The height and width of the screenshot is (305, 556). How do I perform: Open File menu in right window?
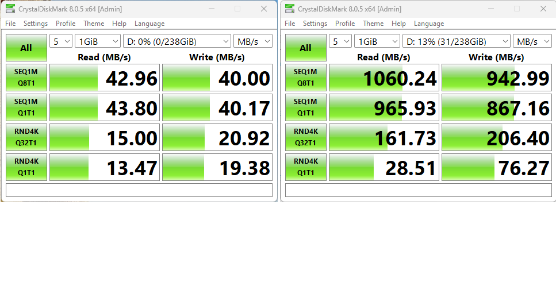tap(290, 24)
